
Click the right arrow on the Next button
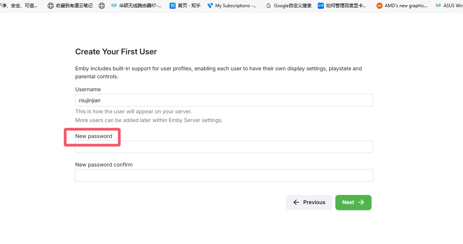tap(361, 202)
